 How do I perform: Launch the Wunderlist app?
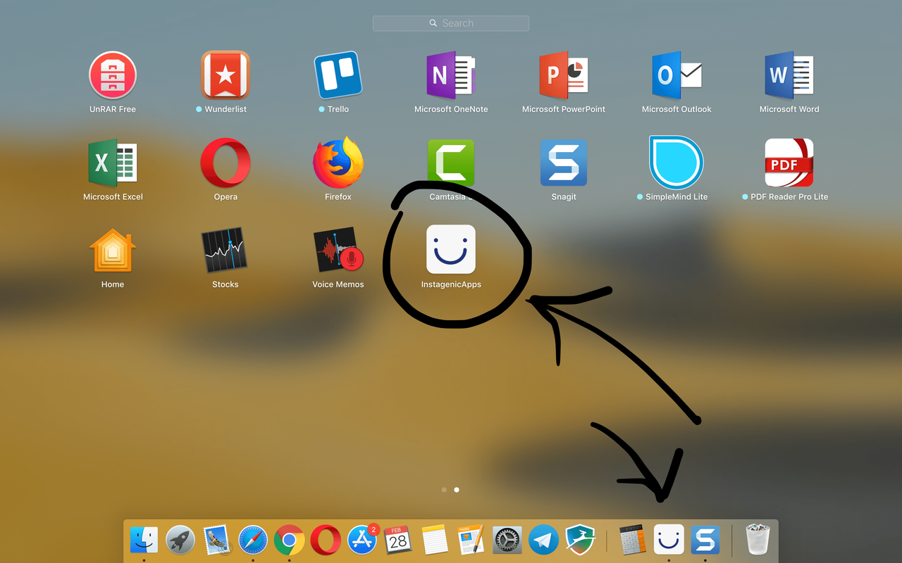[225, 75]
